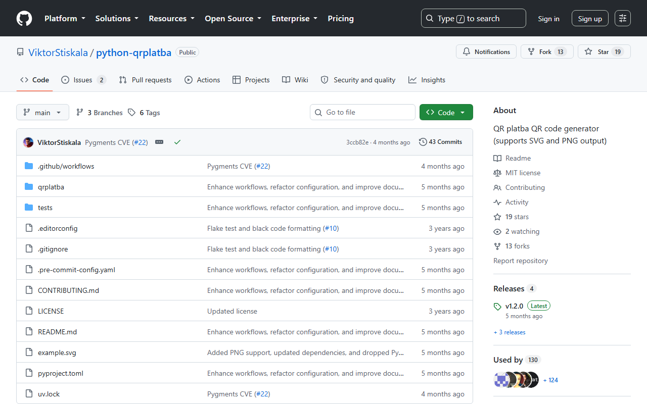Click the file icon beside pyproject.toml
This screenshot has width=647, height=404.
click(29, 373)
